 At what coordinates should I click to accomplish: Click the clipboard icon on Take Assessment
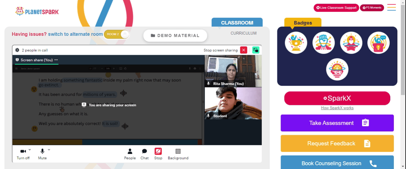(x=365, y=123)
